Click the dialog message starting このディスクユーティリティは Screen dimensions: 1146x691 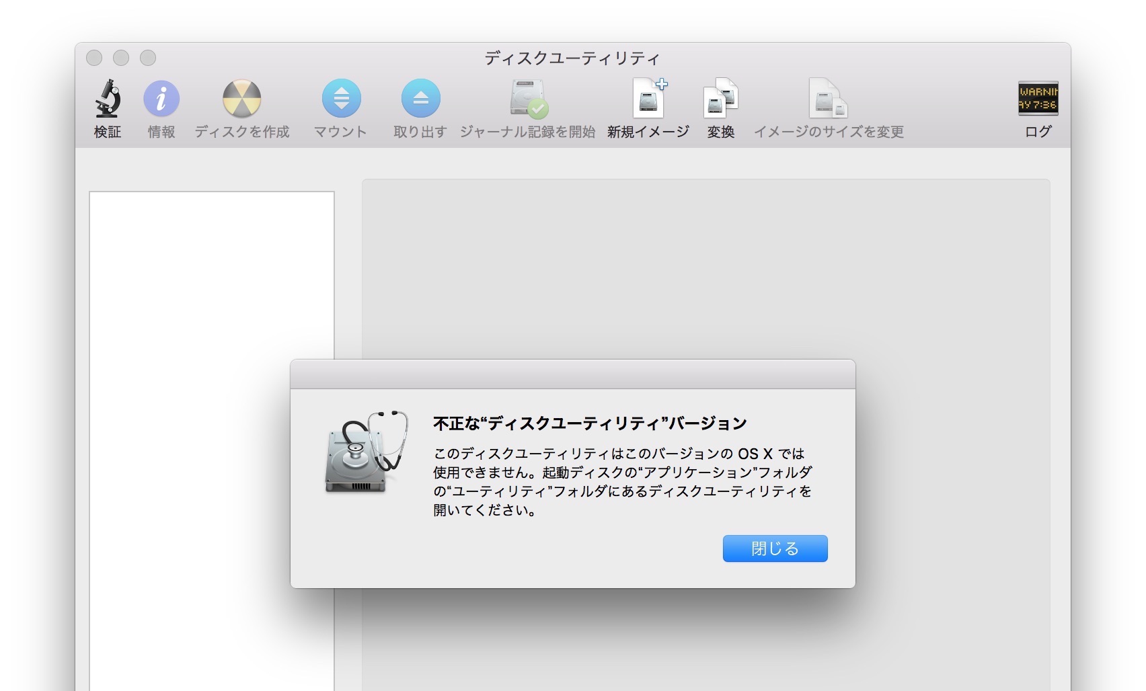(623, 481)
